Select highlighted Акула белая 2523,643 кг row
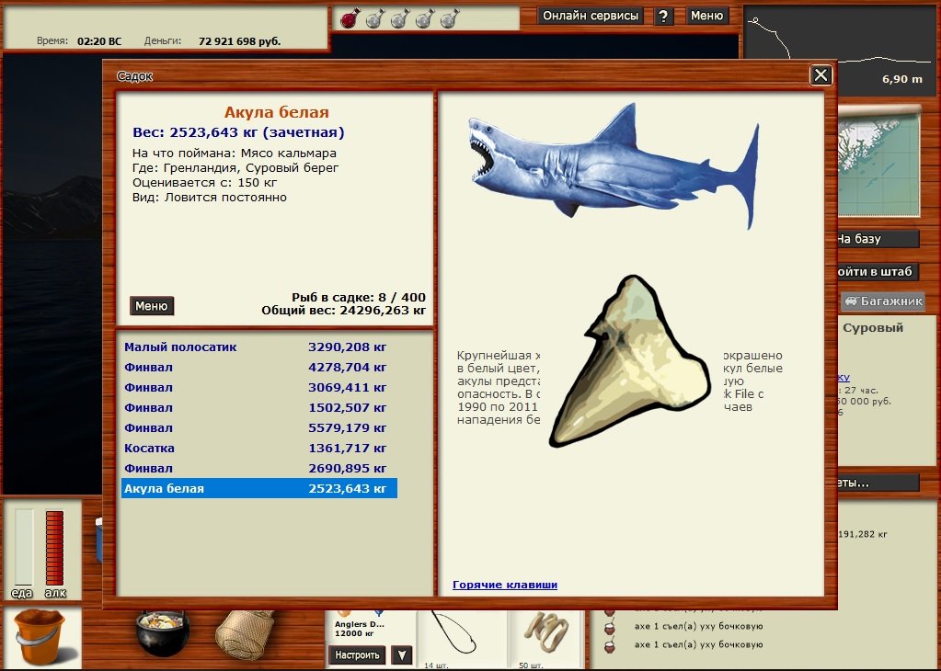The image size is (941, 671). coord(259,488)
